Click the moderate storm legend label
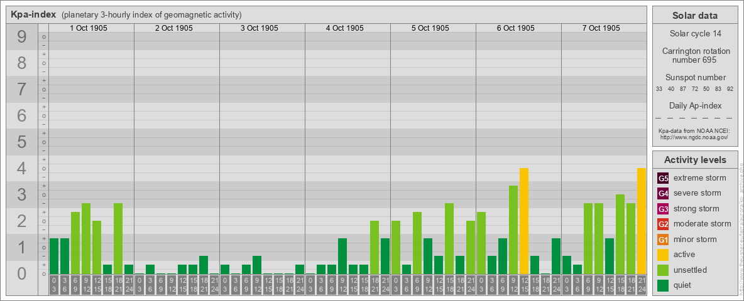744x301 pixels. (703, 224)
